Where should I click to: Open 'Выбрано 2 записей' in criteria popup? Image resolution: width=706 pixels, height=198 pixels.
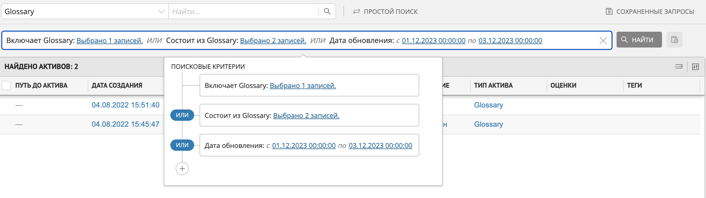pyautogui.click(x=306, y=116)
